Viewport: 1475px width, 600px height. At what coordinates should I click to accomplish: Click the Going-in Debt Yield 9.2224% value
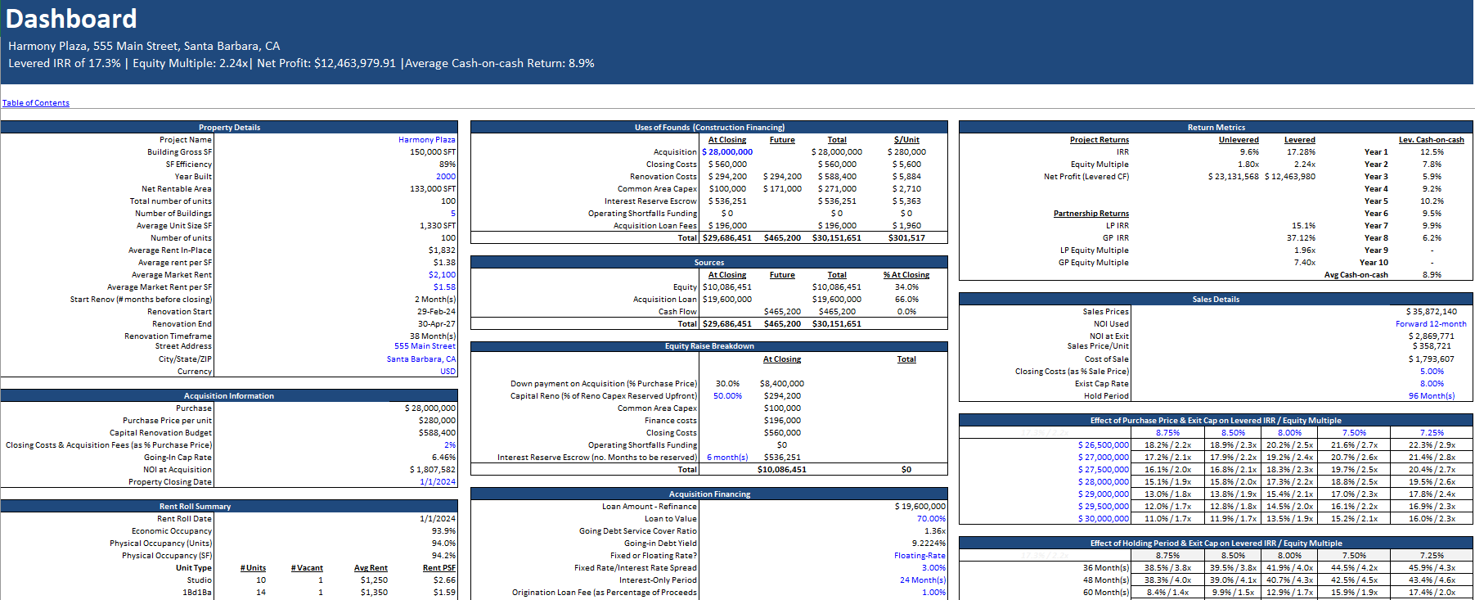[x=929, y=544]
